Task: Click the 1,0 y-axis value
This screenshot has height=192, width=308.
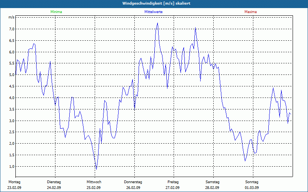Action: pyautogui.click(x=12, y=166)
